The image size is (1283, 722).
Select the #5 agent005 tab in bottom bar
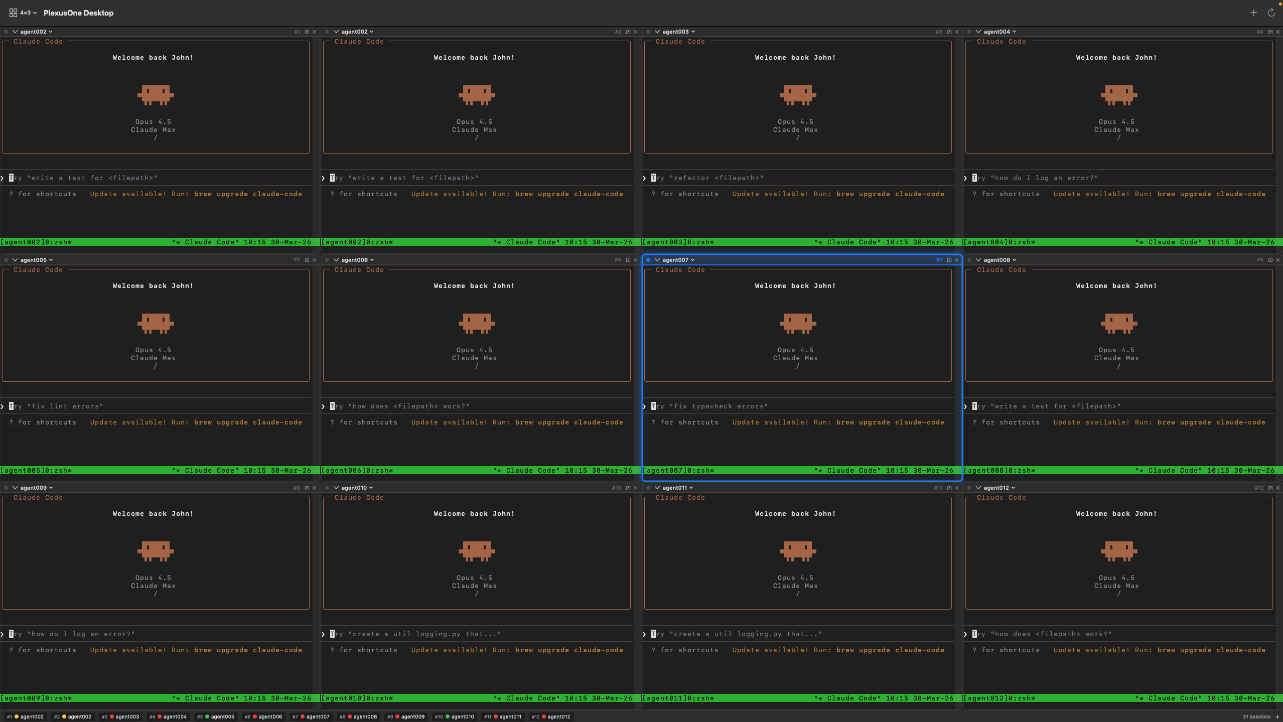tap(216, 716)
